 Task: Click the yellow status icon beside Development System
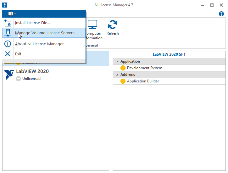pos(123,68)
